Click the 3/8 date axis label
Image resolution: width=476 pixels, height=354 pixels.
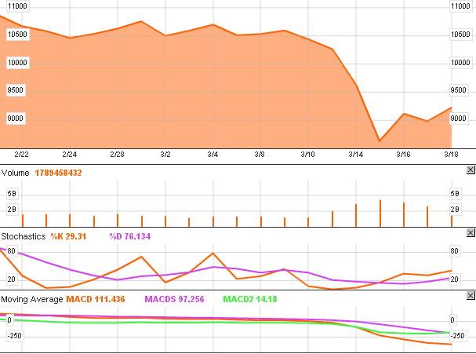pos(260,155)
